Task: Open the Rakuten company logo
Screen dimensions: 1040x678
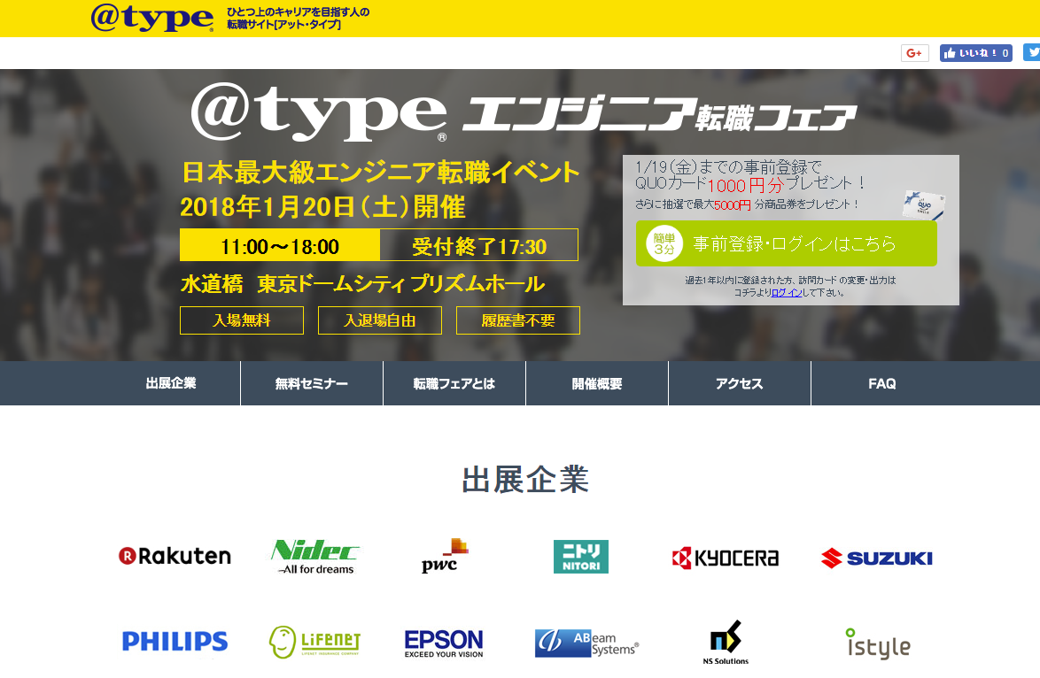Action: point(175,555)
